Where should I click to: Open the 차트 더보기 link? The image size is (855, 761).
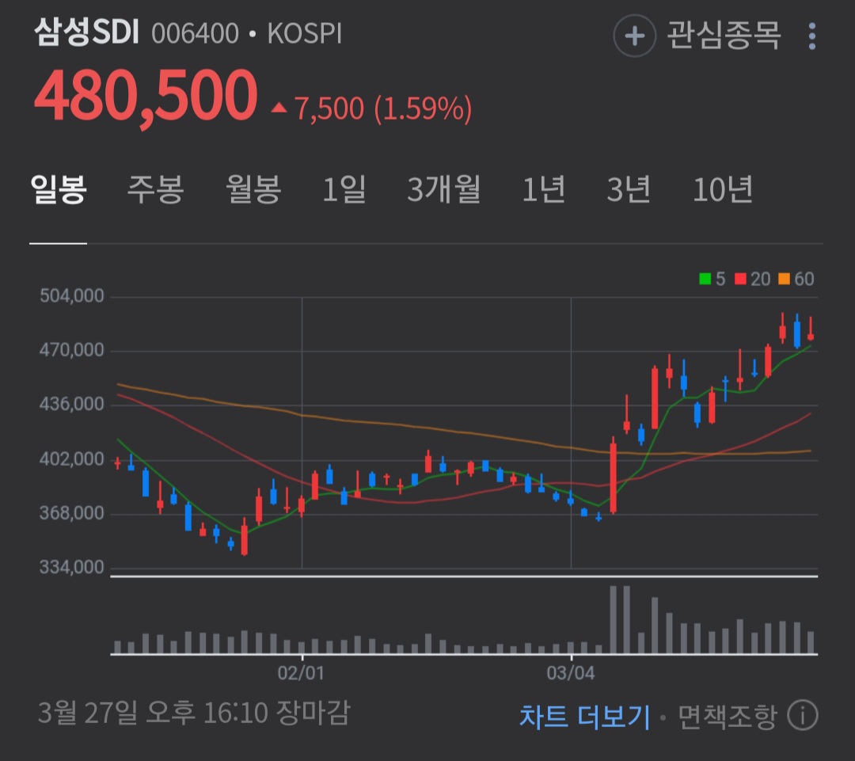pos(585,716)
